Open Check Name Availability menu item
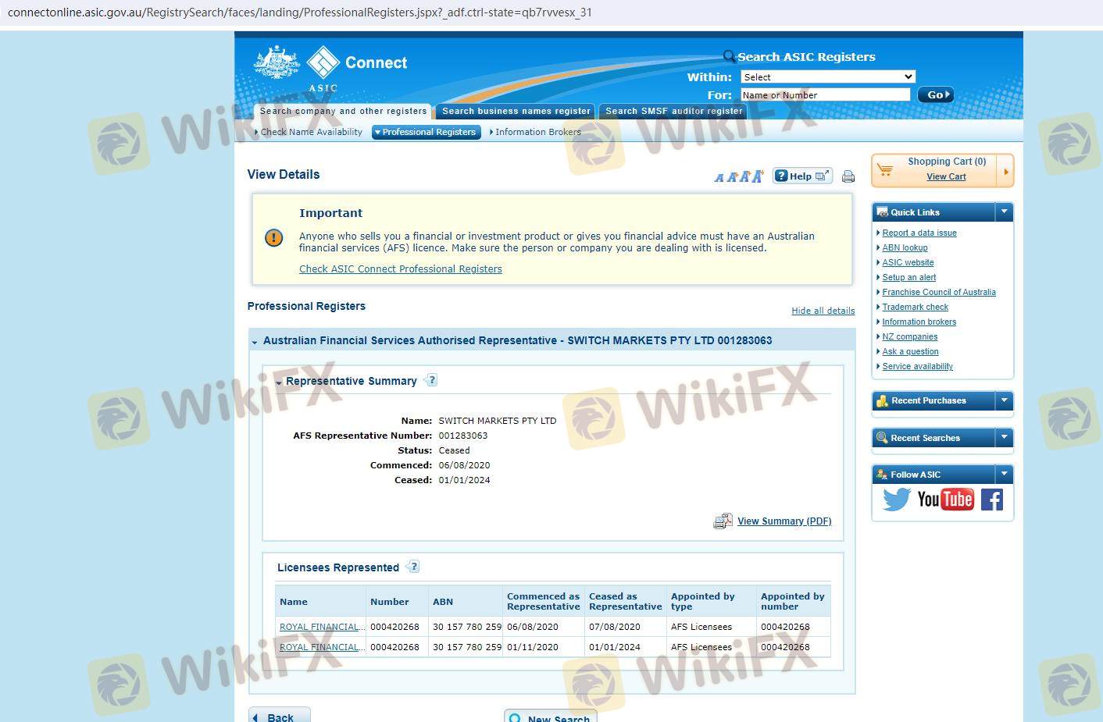 (311, 132)
